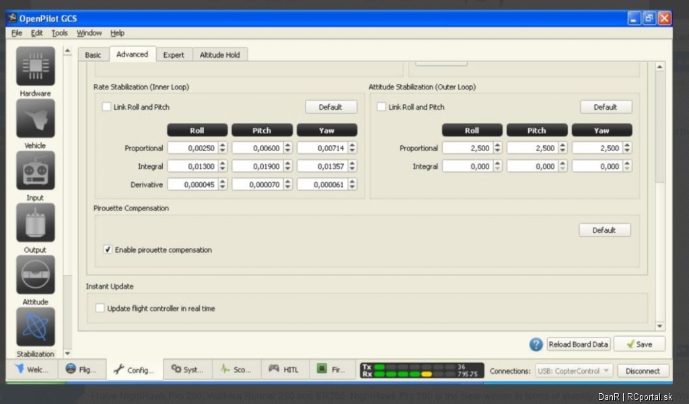This screenshot has width=689, height=404.
Task: Check Update flight controller in real time
Action: tap(100, 308)
